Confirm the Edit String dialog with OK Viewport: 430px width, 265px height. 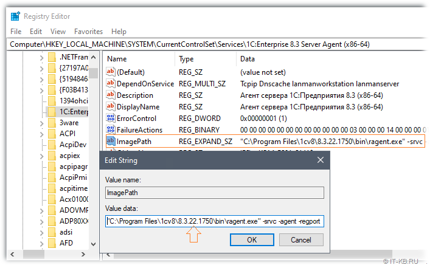[252, 240]
